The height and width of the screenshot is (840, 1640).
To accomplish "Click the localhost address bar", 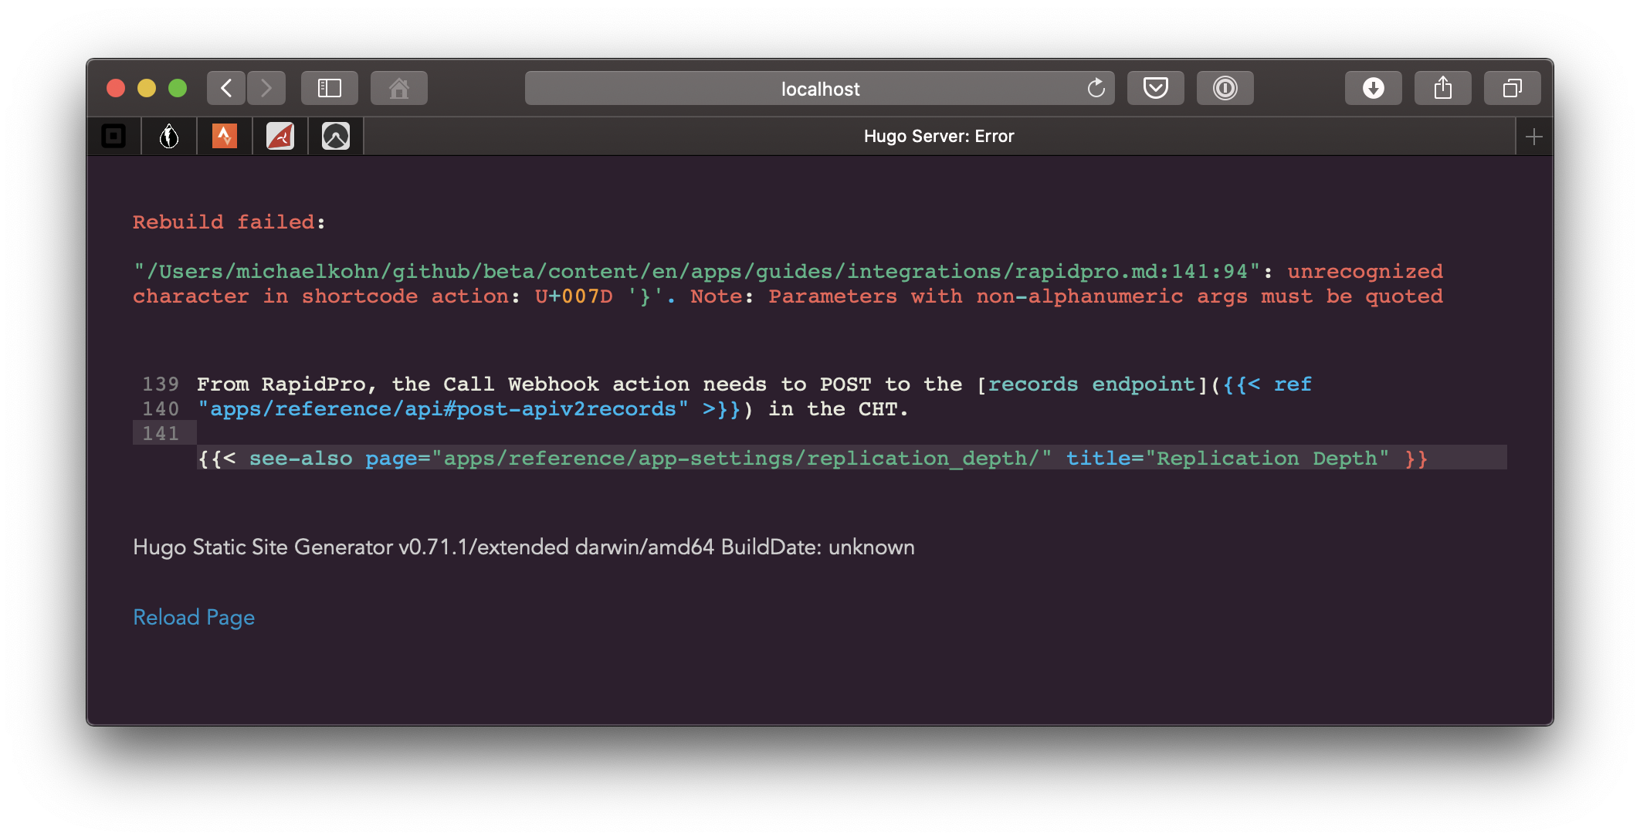I will coord(818,88).
